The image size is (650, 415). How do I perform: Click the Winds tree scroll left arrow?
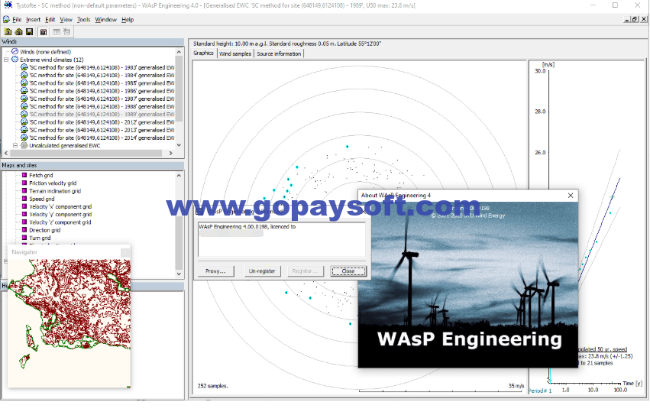pyautogui.click(x=6, y=153)
